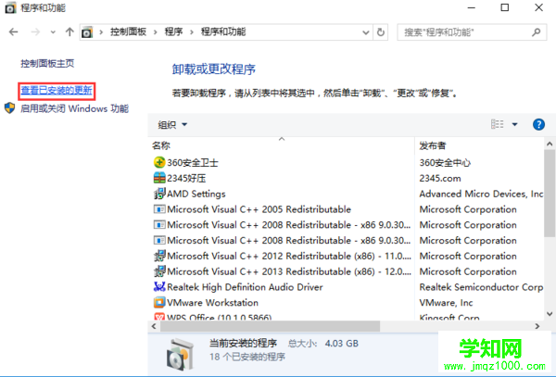Open 启用或关闭 Windows 功能 link

[x=74, y=108]
